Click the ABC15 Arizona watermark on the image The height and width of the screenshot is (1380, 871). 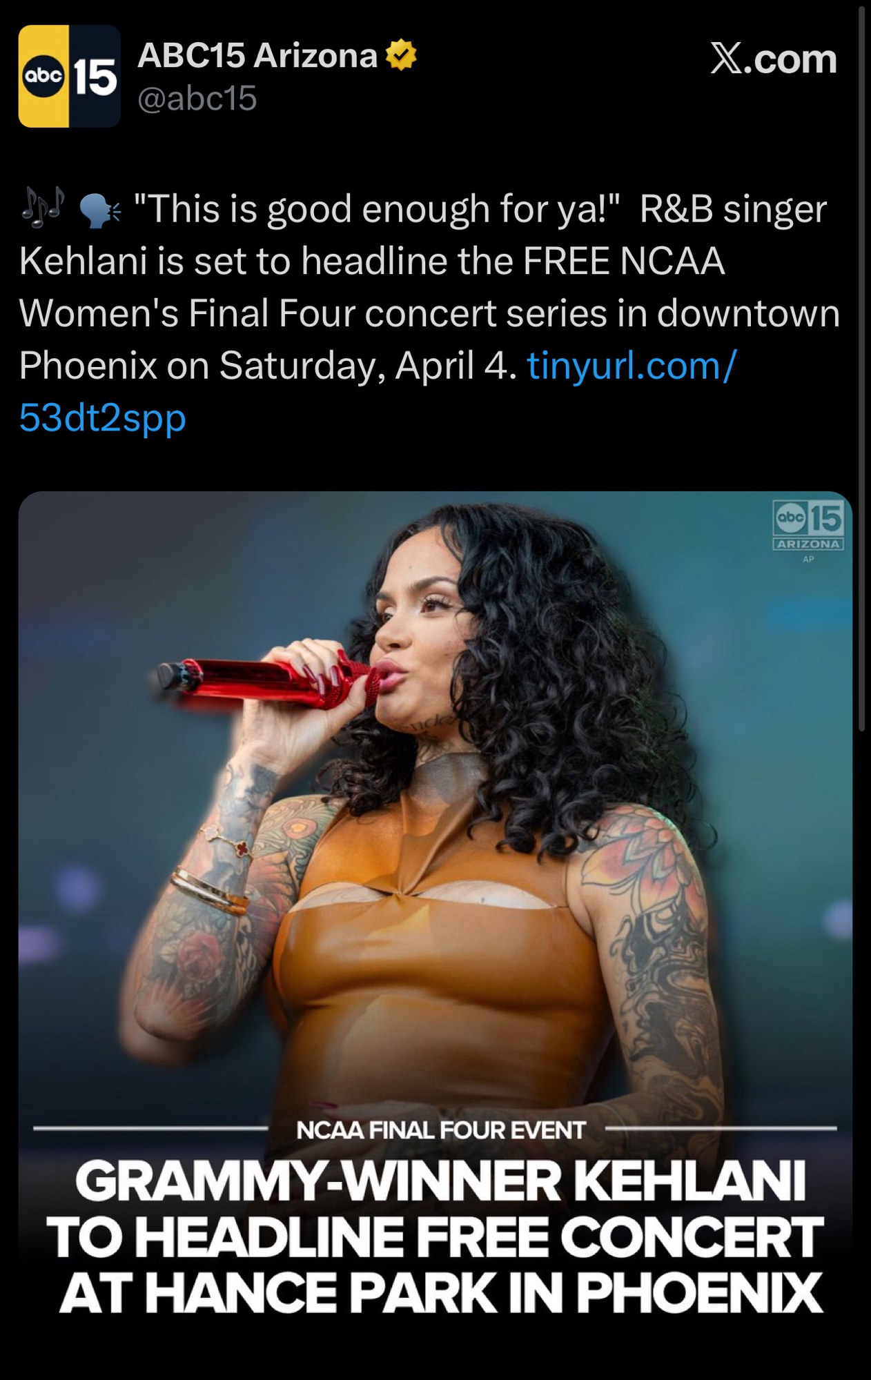point(808,525)
